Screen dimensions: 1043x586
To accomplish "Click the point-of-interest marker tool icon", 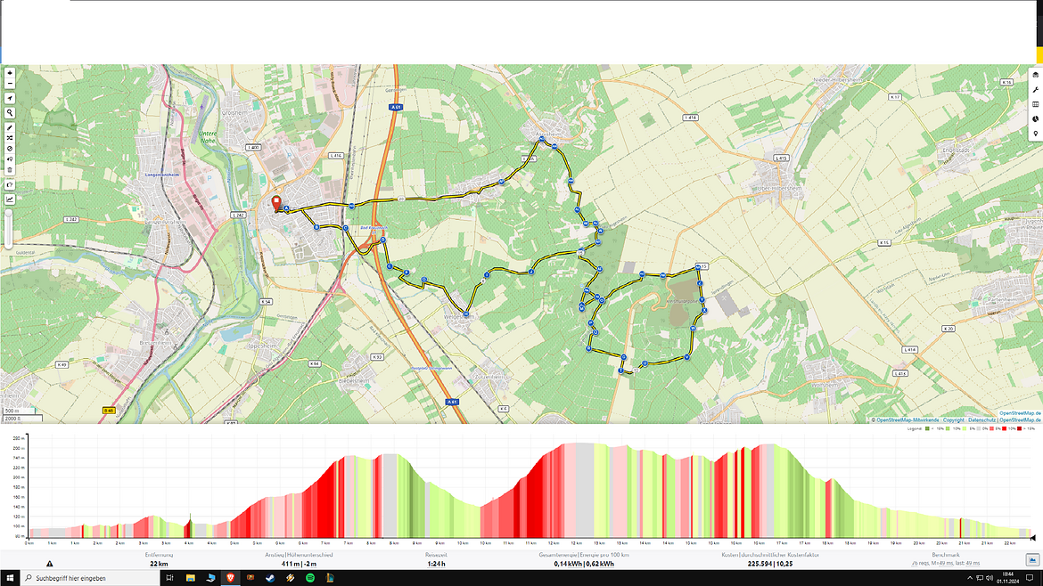I will pyautogui.click(x=9, y=159).
